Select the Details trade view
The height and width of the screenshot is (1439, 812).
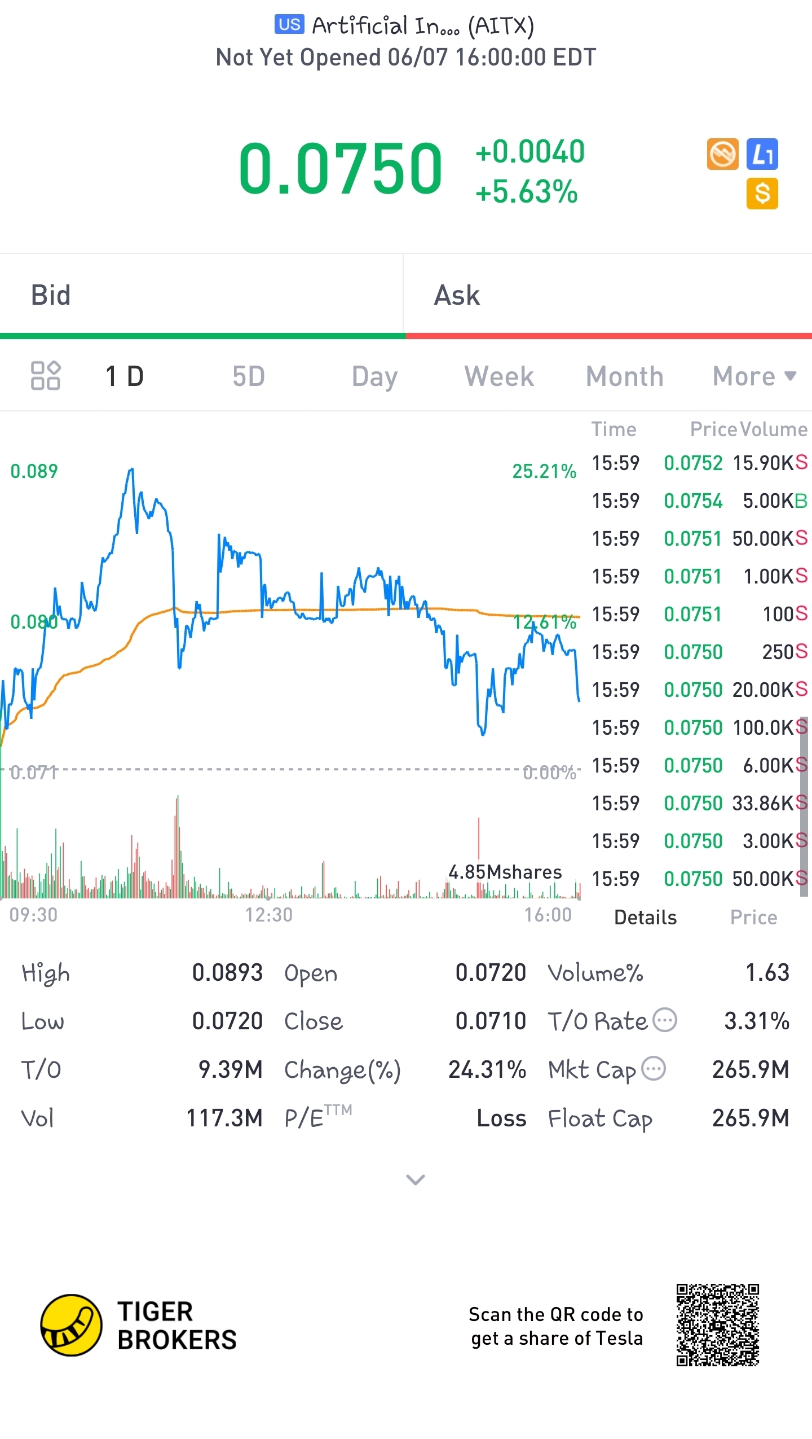(645, 918)
